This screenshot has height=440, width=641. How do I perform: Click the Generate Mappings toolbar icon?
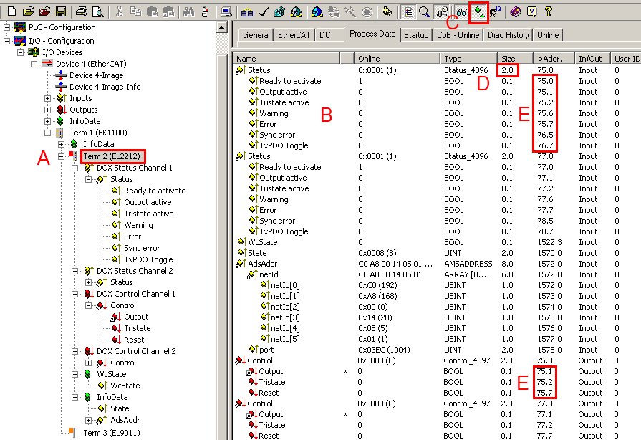[246, 12]
